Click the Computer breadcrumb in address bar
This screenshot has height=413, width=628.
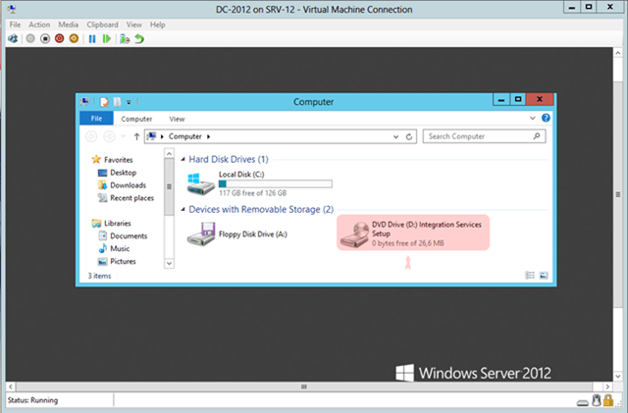[x=185, y=136]
